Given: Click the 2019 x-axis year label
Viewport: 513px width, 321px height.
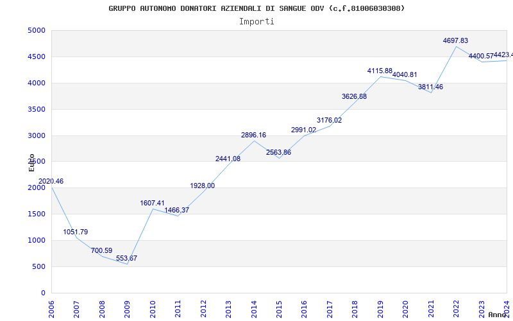Looking at the screenshot, I should point(380,309).
